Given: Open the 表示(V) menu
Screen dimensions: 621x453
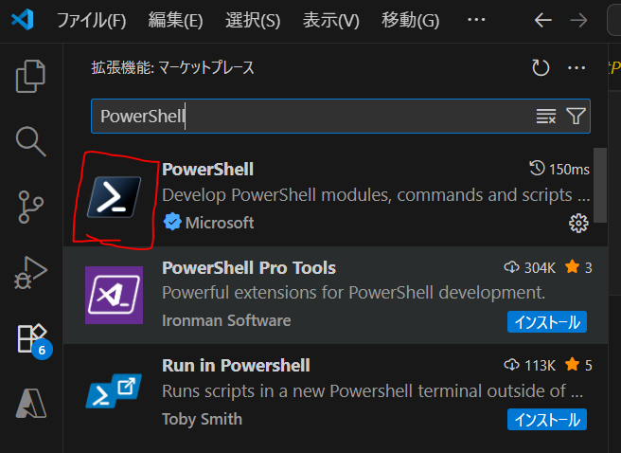Looking at the screenshot, I should pos(330,20).
